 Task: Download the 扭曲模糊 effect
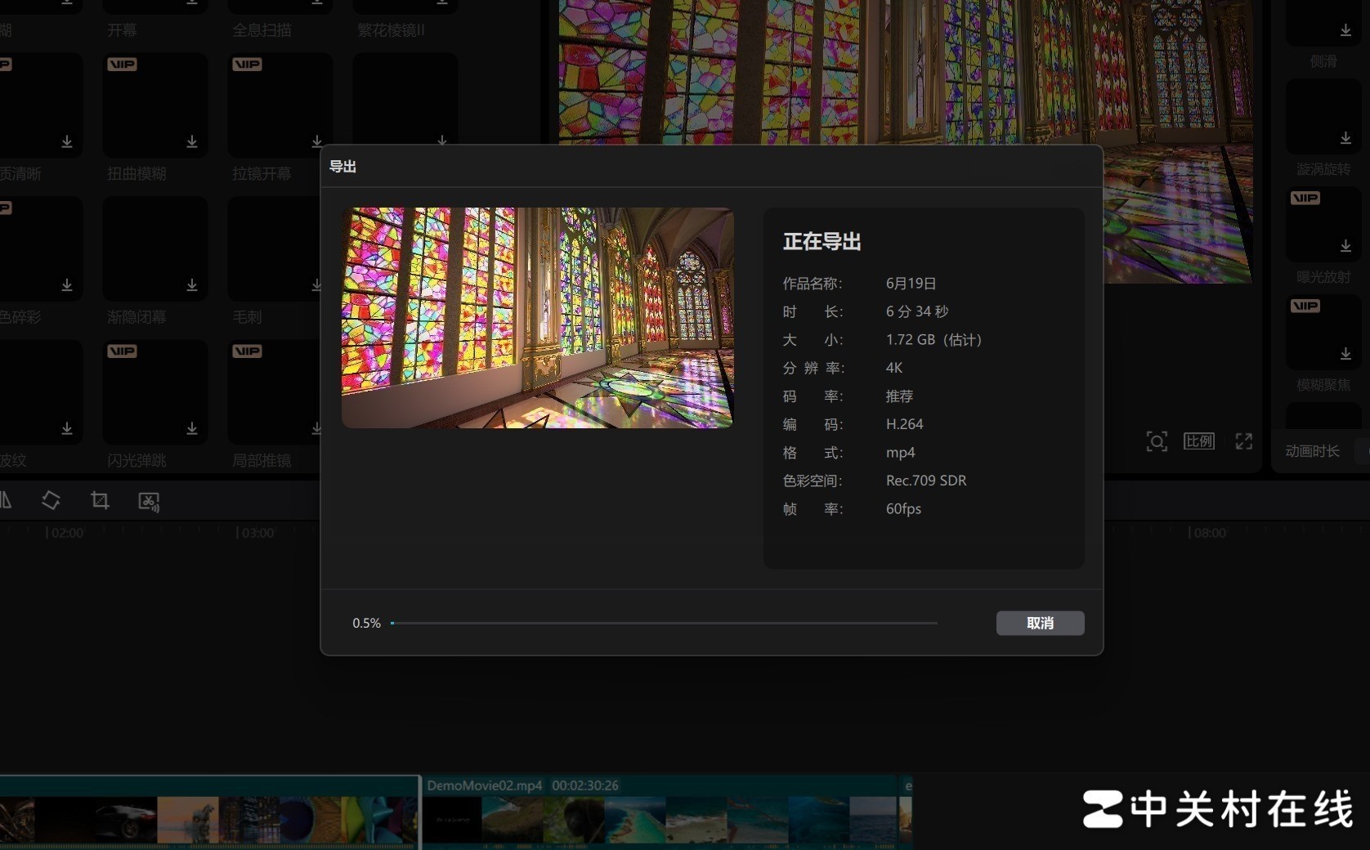pyautogui.click(x=191, y=142)
